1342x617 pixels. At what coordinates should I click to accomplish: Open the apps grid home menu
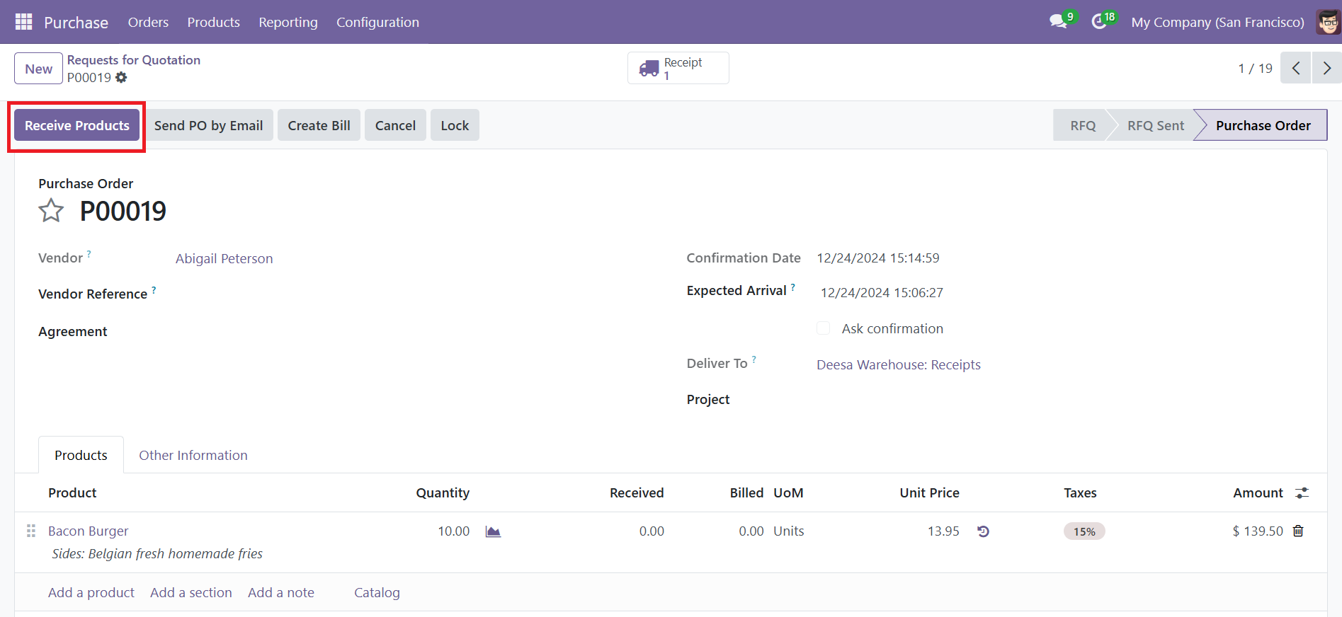click(x=23, y=22)
